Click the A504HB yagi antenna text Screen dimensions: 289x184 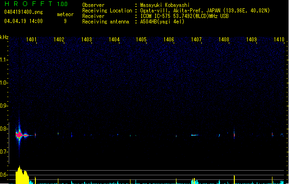[162, 22]
